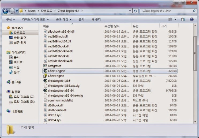Select 홈 그룹 in the navigation pane
This screenshot has height=138, width=199.
point(16,82)
